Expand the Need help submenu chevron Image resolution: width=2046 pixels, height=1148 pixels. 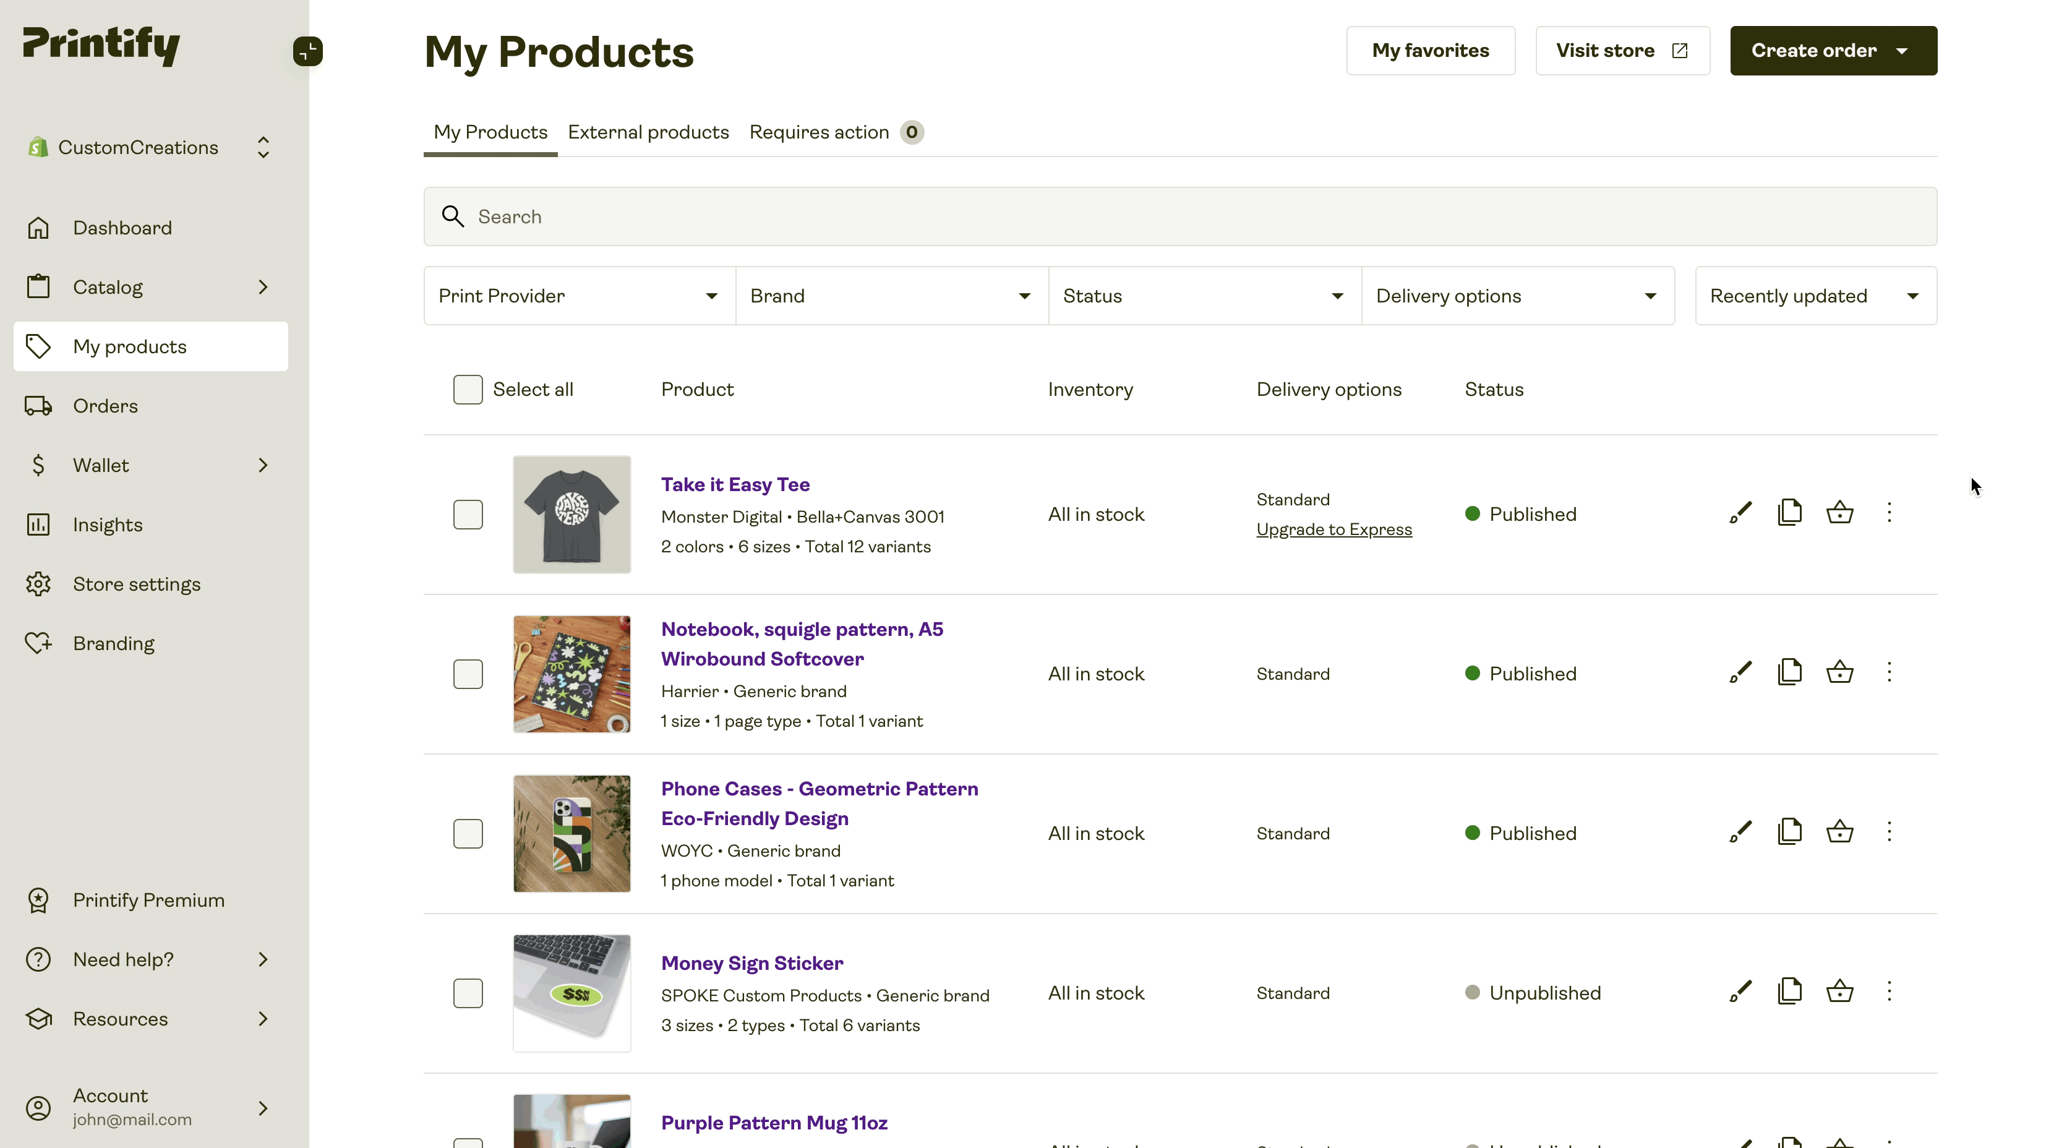[263, 960]
